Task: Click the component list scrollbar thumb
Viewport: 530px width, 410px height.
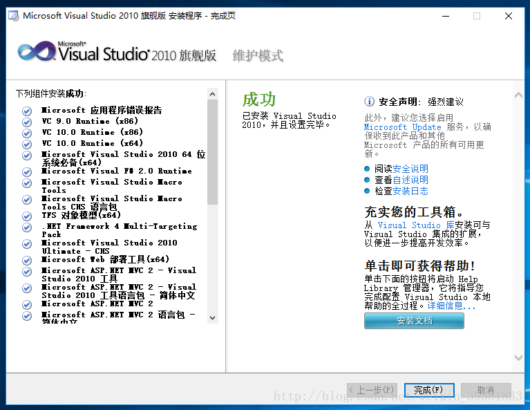Action: (x=212, y=152)
